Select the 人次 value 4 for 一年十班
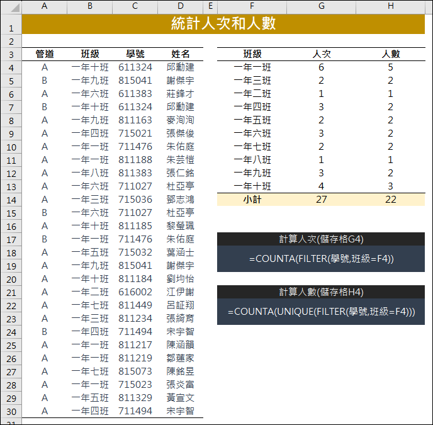 pyautogui.click(x=322, y=186)
